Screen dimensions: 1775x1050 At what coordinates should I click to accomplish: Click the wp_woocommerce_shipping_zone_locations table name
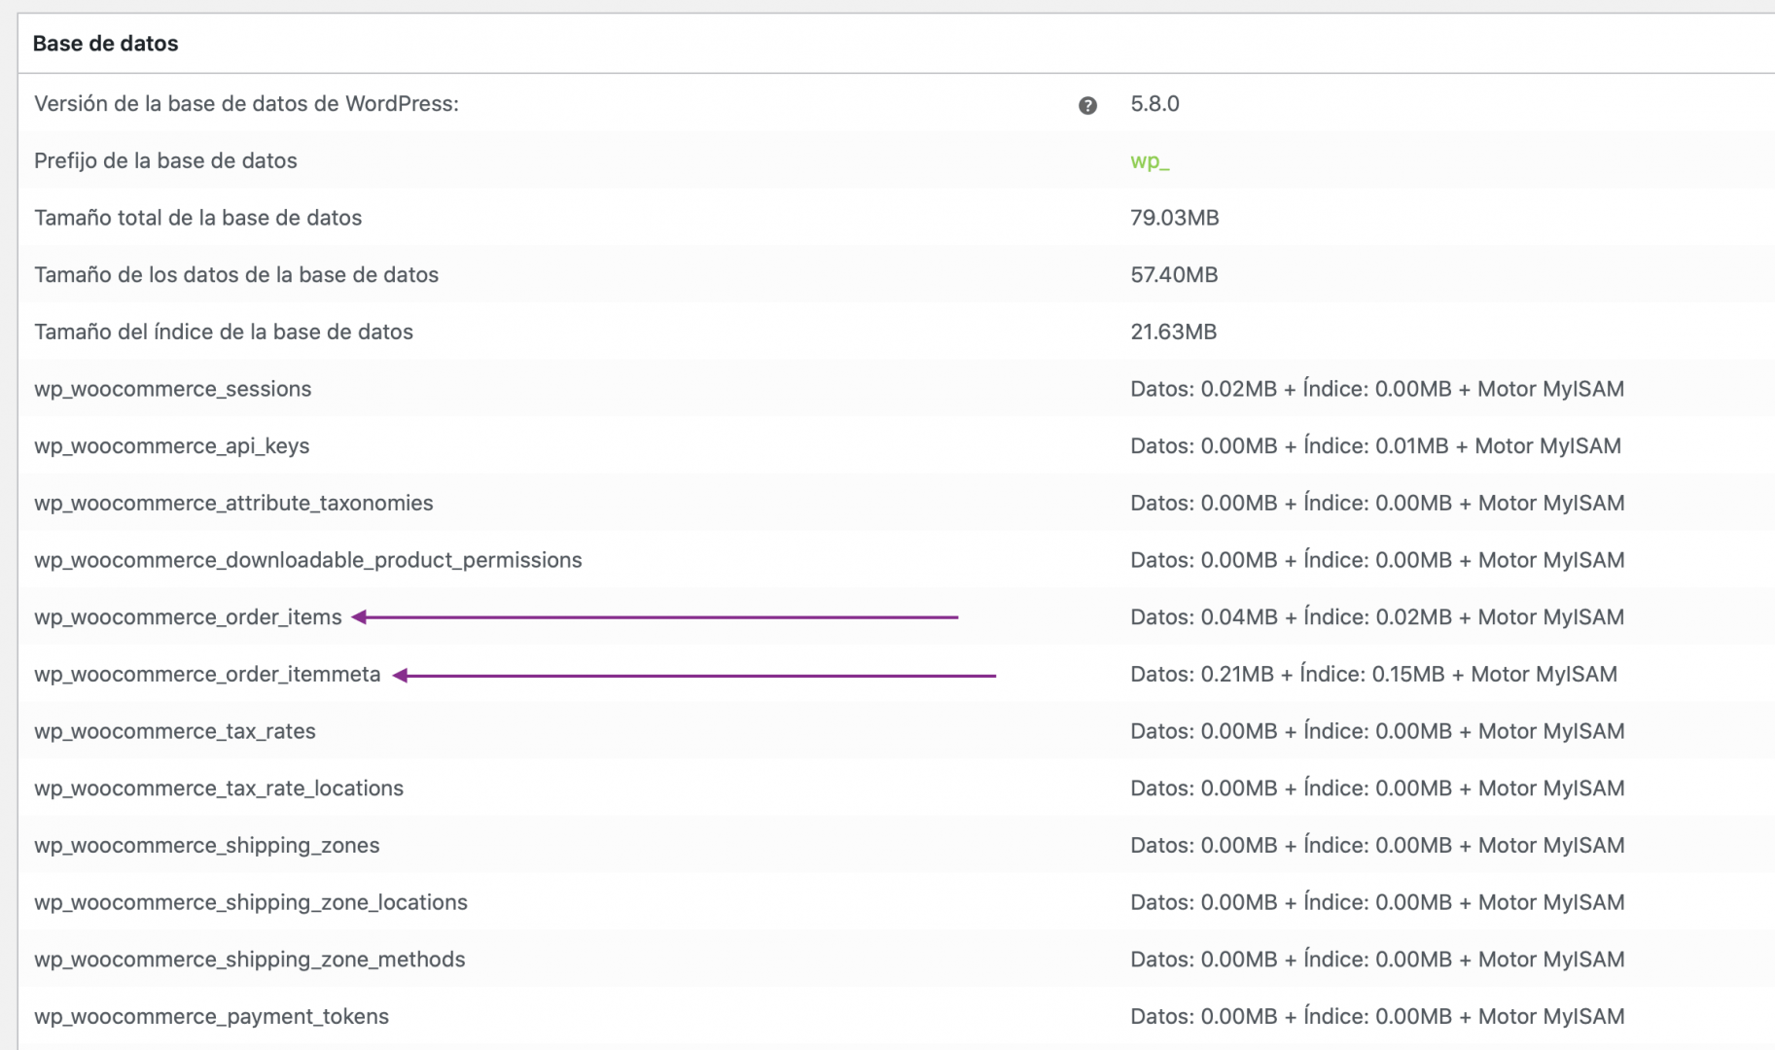(251, 902)
